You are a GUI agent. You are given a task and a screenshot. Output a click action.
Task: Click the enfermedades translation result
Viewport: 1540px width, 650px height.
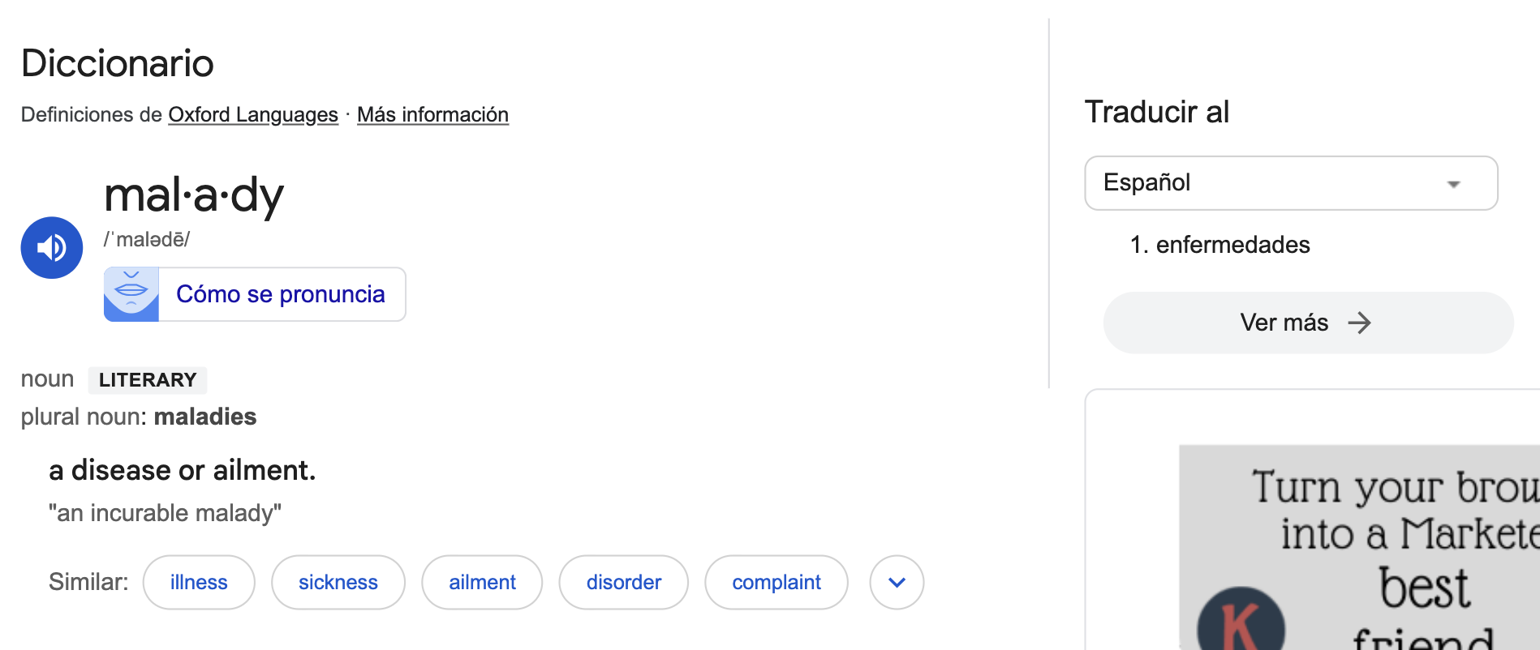1232,245
